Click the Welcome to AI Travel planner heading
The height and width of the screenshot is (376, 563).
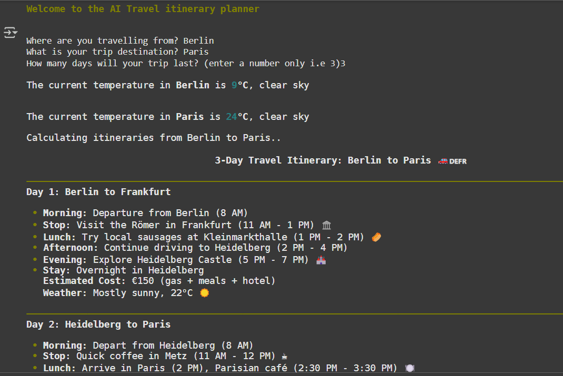[x=143, y=9]
